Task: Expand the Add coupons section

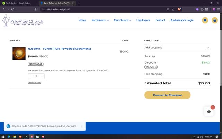Action: tap(177, 48)
